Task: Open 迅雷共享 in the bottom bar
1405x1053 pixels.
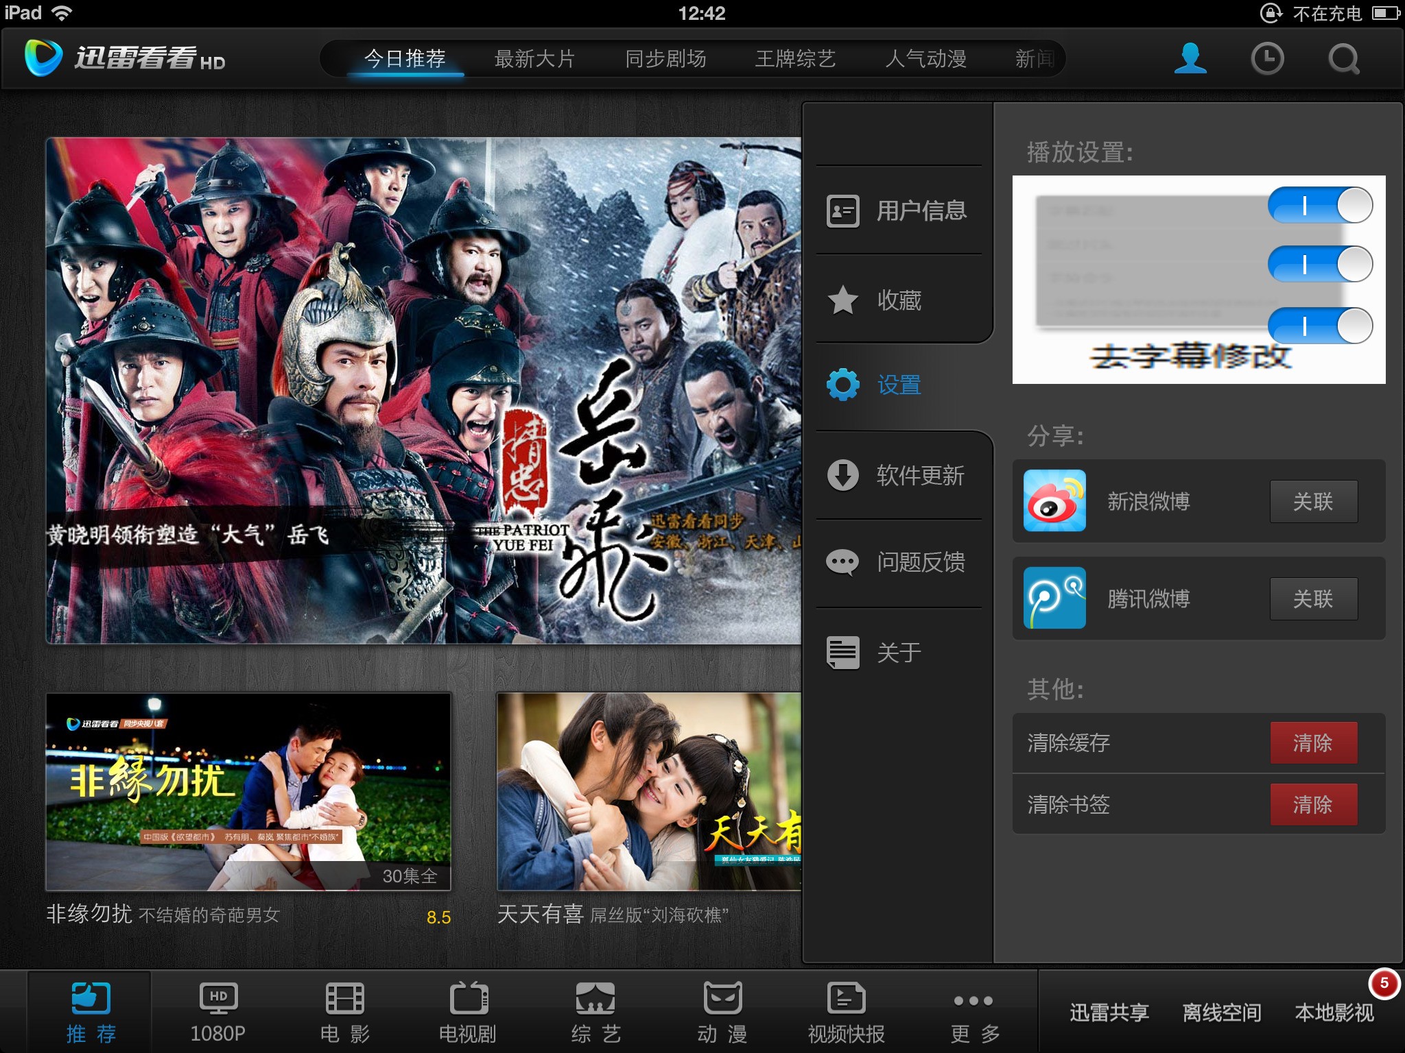Action: click(1109, 1013)
